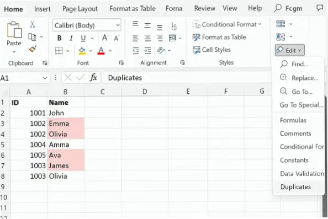Open Alignment dialog launcher
This screenshot has height=219, width=328.
click(182, 62)
